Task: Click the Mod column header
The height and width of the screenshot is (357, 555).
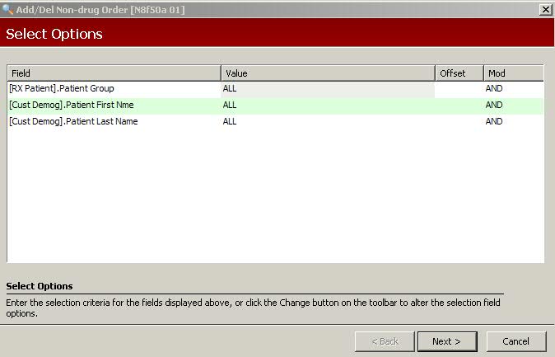Action: [514, 73]
